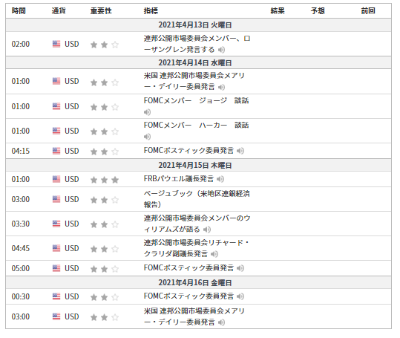Click speaker icon beside クラリダ副議長発言
Viewport: 400px width, 338px height.
(x=214, y=254)
